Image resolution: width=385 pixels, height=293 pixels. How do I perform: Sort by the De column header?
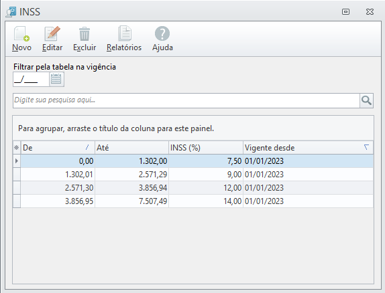point(58,147)
